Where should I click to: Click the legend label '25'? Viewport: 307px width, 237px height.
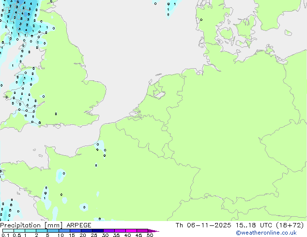pos(94,235)
